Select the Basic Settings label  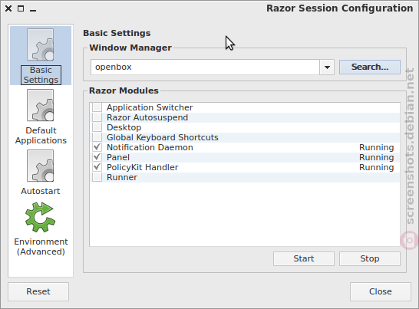coord(41,75)
